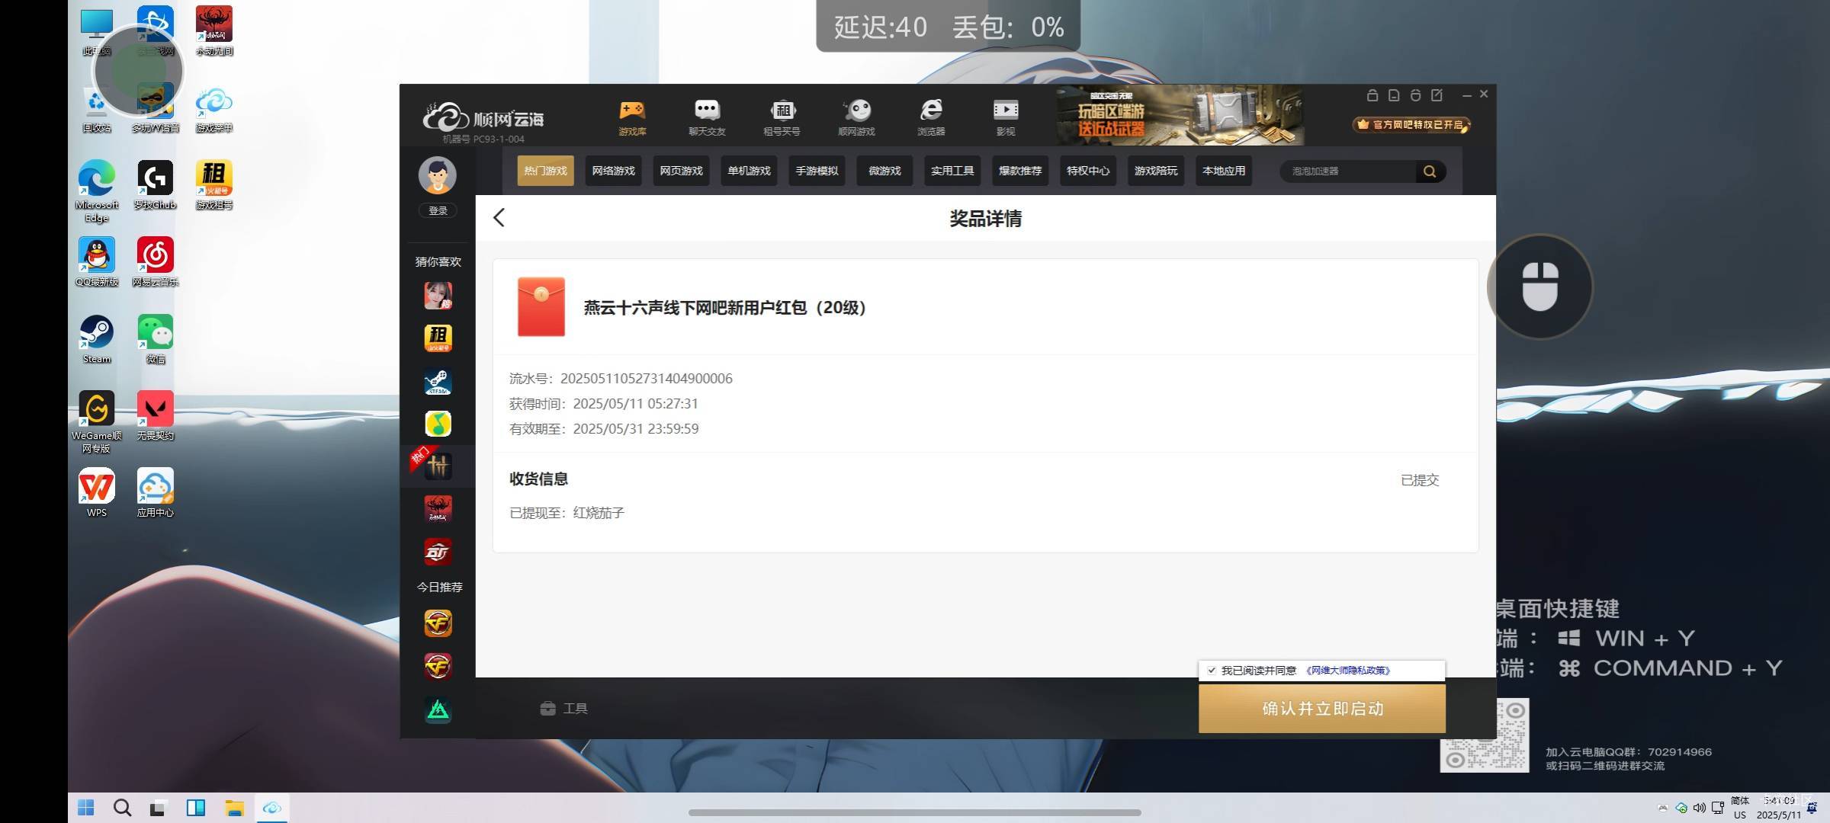Select the 网络游戏 tab
1830x823 pixels.
pos(614,171)
